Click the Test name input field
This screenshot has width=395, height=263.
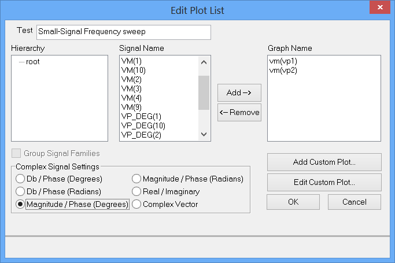click(123, 32)
